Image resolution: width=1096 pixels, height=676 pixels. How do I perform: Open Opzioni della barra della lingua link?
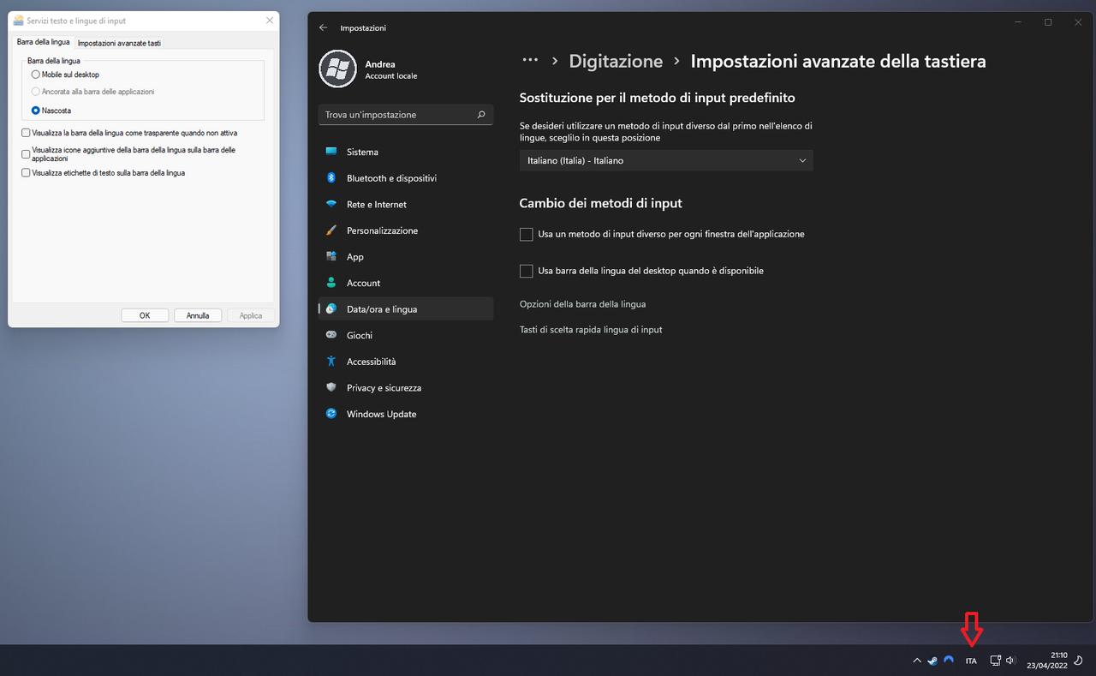pos(582,304)
